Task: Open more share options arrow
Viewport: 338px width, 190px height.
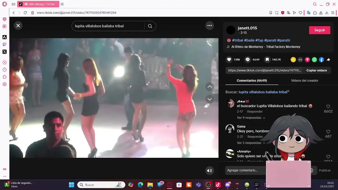Action: coord(328,60)
